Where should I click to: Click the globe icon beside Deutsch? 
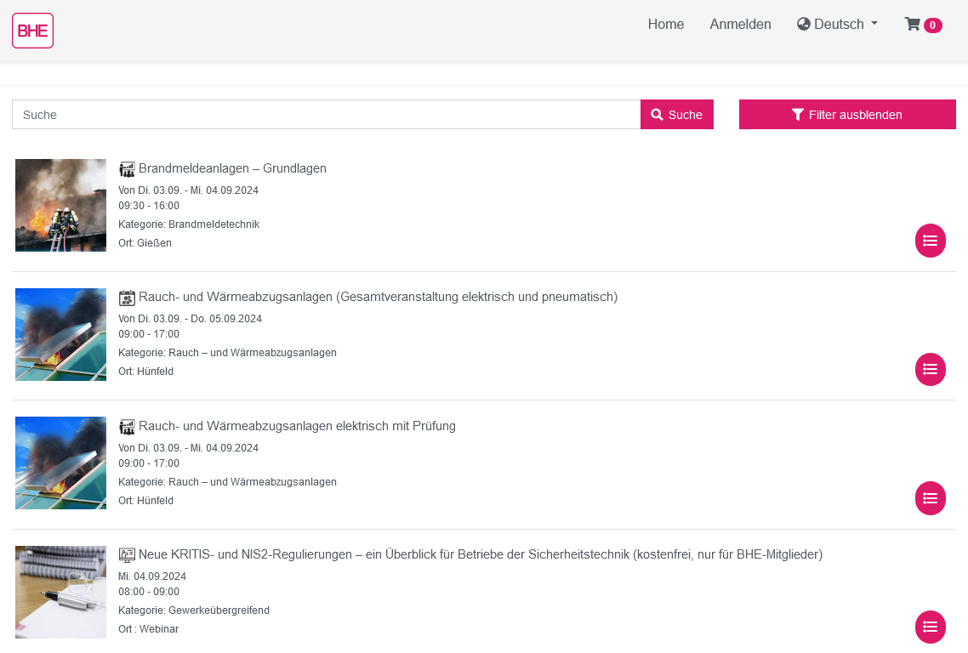click(x=803, y=24)
